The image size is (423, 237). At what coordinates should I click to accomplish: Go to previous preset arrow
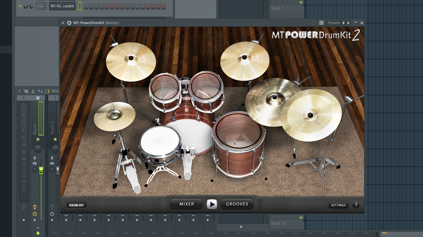click(343, 23)
